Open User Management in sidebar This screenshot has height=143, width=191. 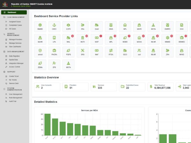[16, 94]
